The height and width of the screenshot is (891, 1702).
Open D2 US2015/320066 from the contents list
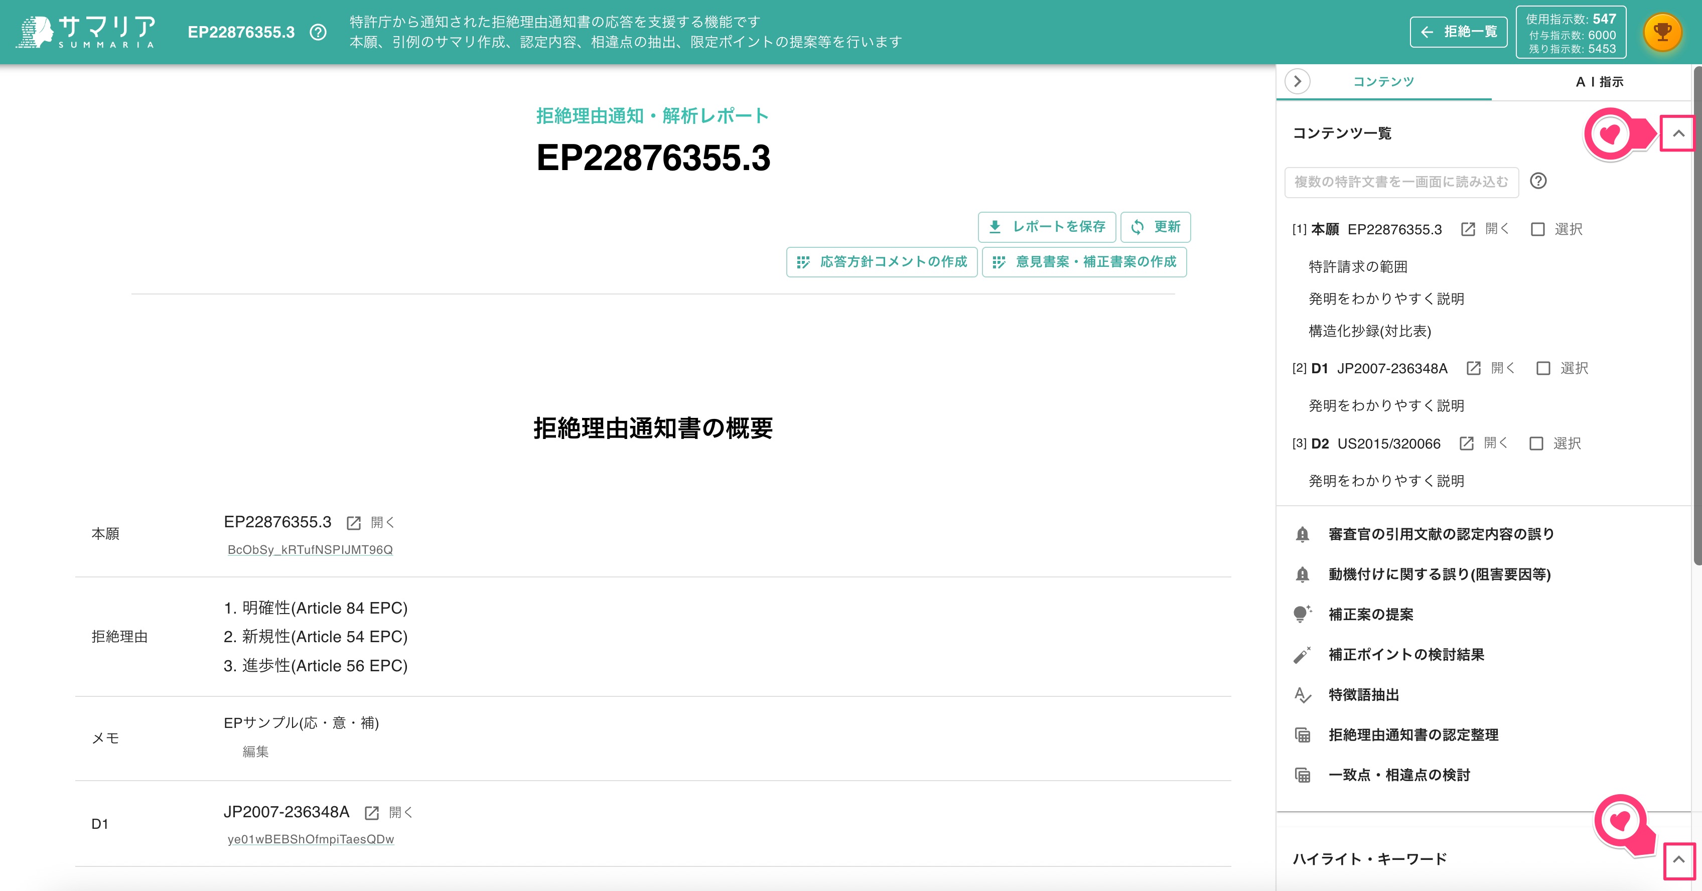tap(1483, 443)
